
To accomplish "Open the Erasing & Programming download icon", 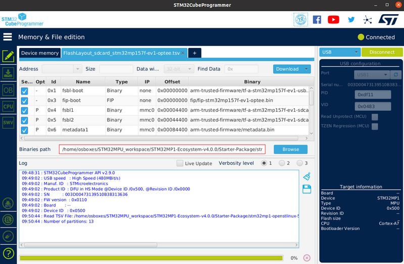I will point(8,73).
